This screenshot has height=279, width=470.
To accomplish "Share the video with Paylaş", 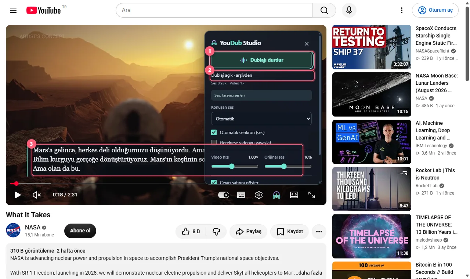I will click(x=248, y=232).
